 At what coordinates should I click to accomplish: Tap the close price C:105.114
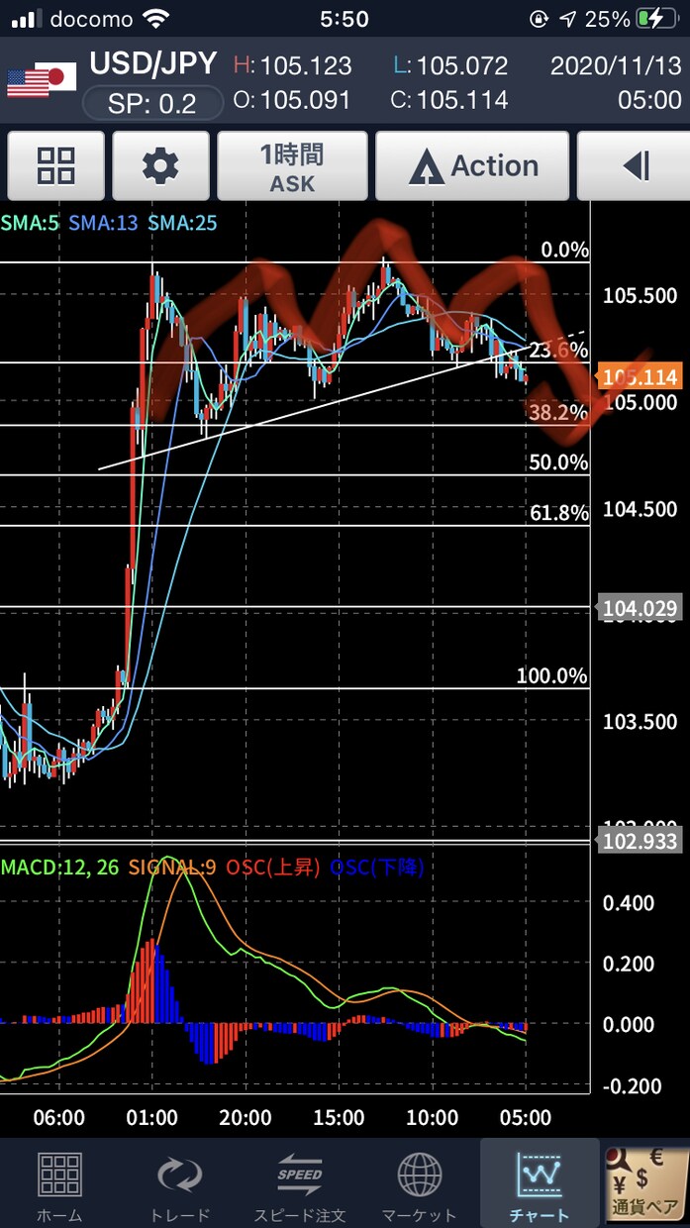click(x=450, y=100)
